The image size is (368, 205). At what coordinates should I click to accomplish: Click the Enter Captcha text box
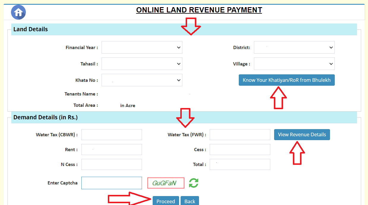[112, 183]
